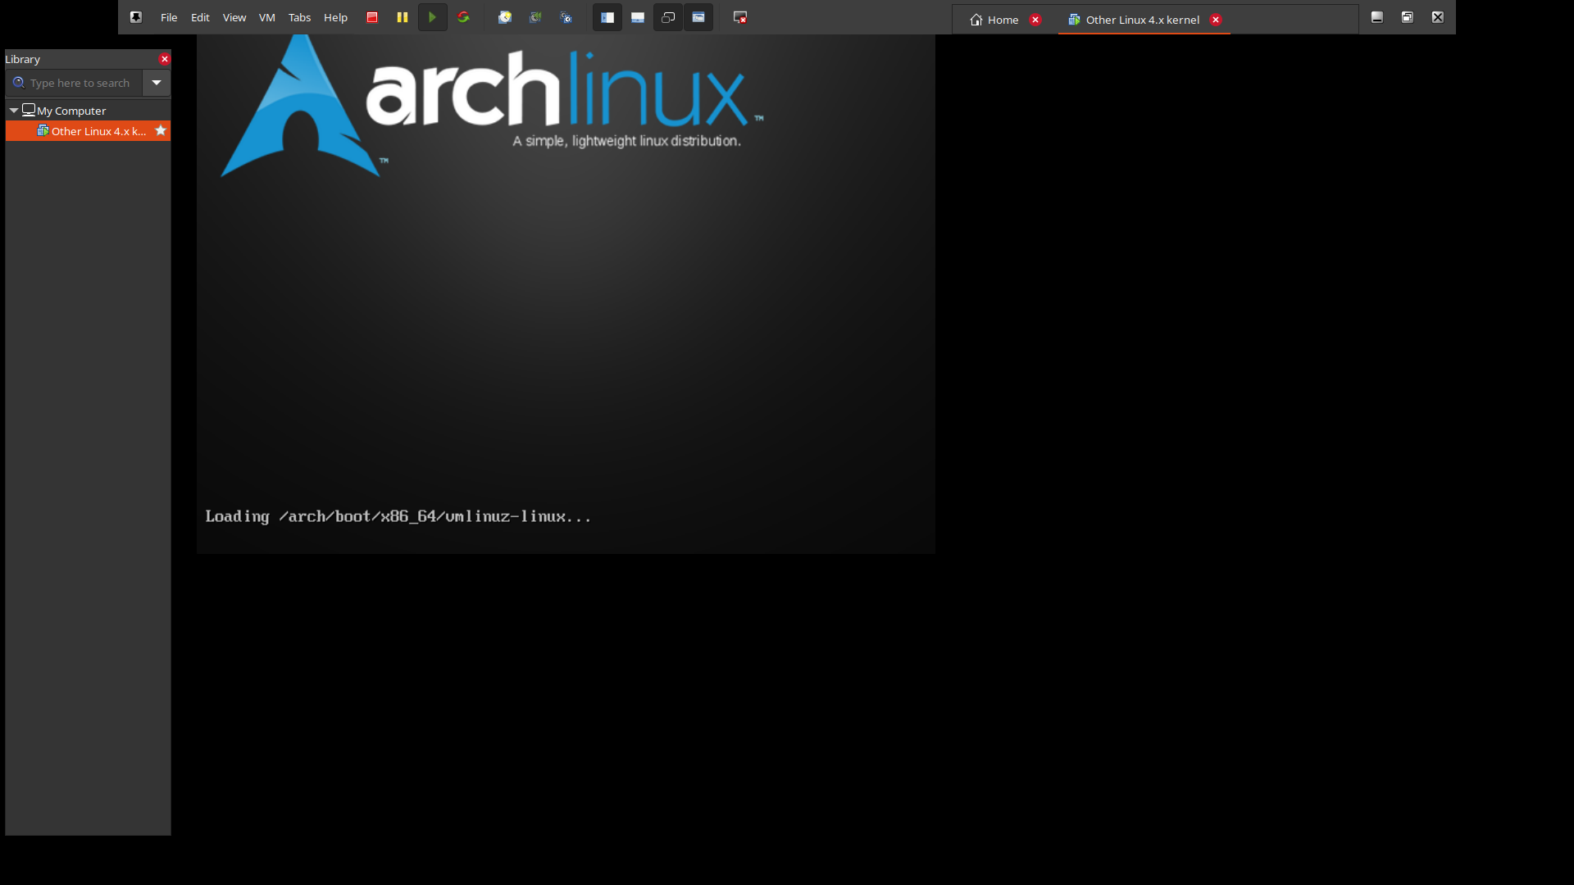Click the red Power Off VM icon

tap(372, 17)
